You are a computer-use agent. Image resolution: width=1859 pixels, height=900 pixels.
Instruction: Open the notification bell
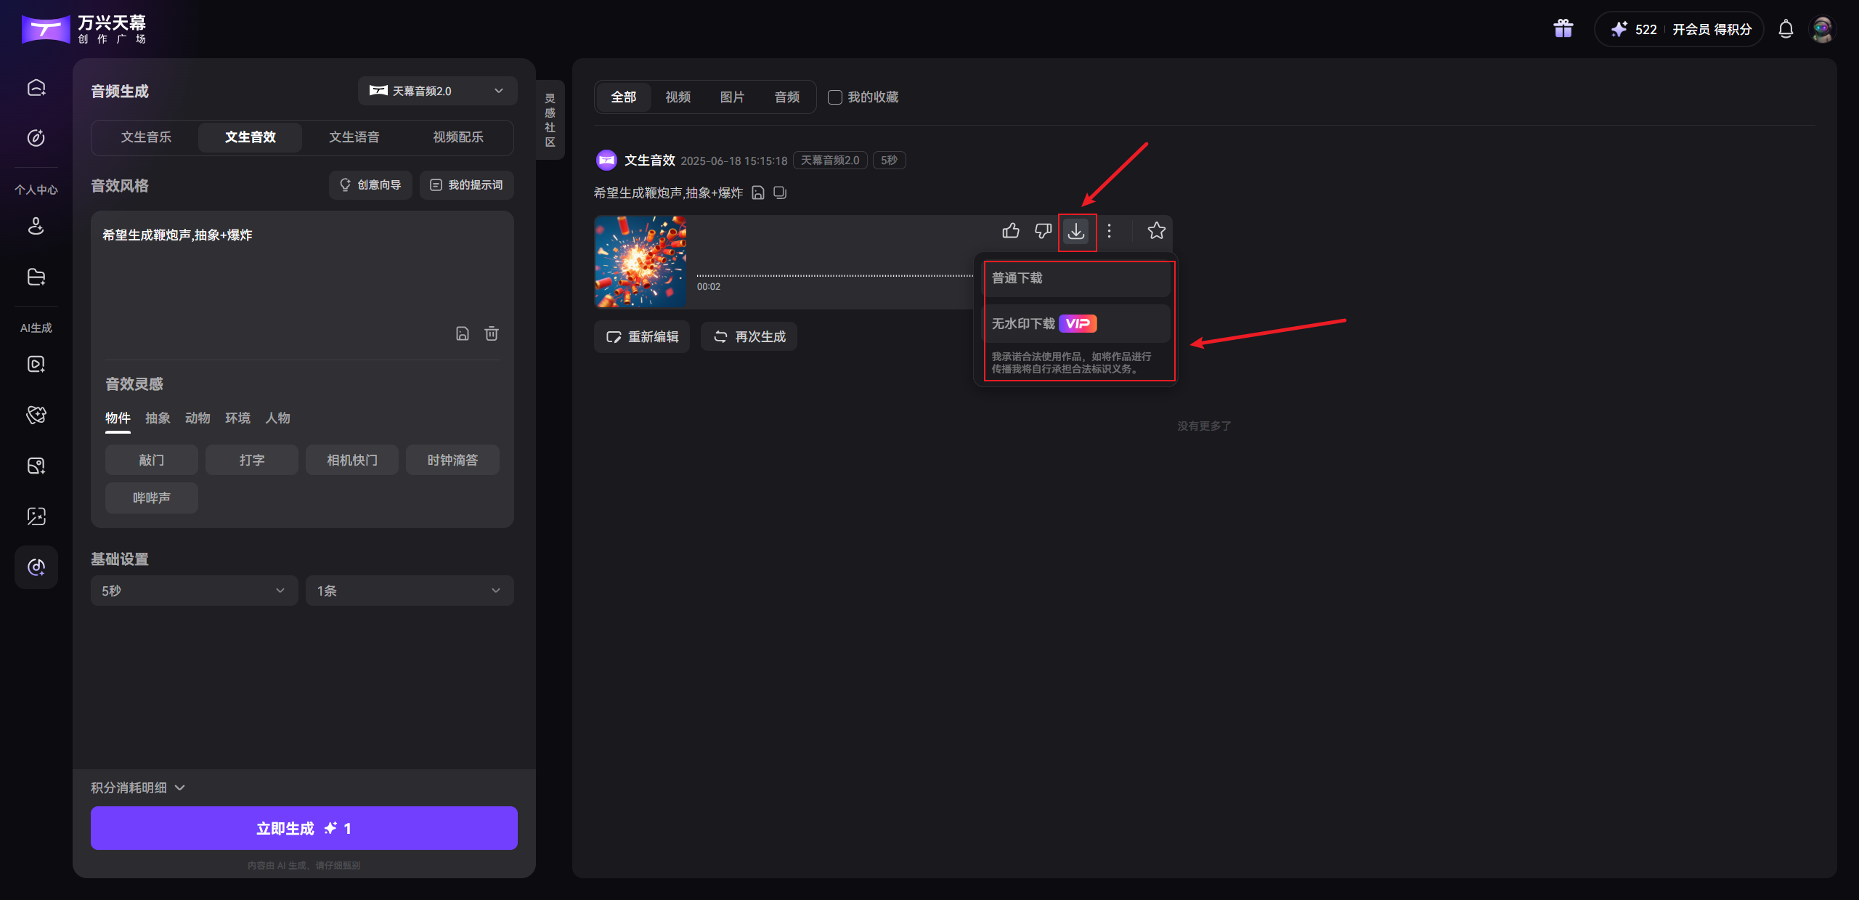click(1786, 30)
